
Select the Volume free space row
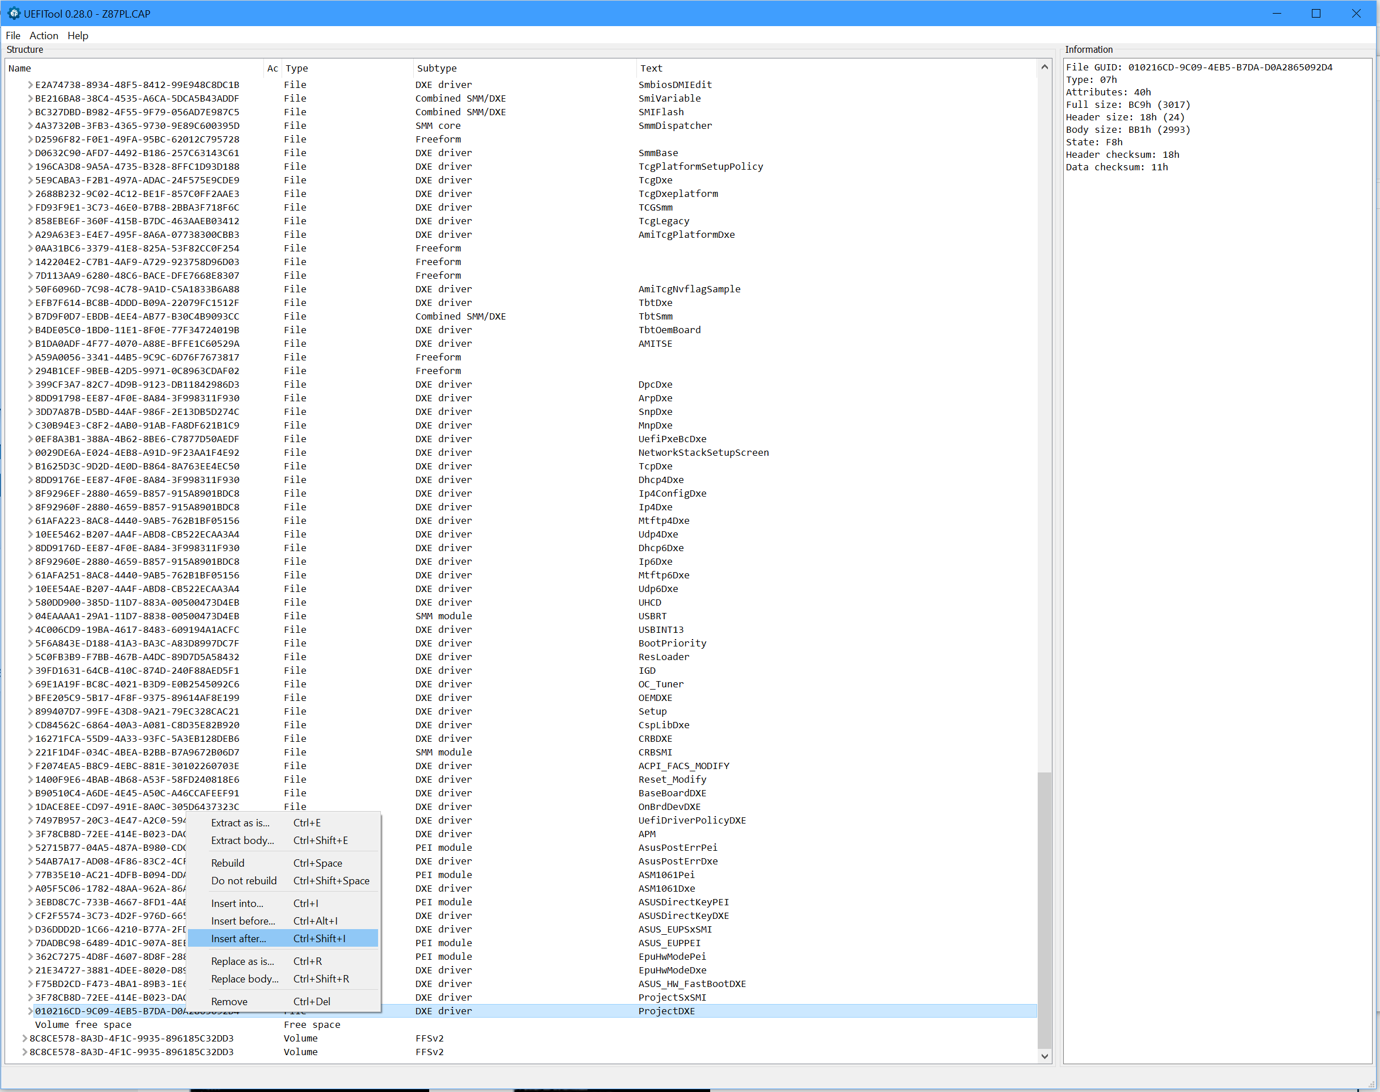pyautogui.click(x=521, y=1025)
